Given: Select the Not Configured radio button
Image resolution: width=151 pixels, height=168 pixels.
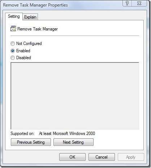Looking at the screenshot, I should 13,44.
